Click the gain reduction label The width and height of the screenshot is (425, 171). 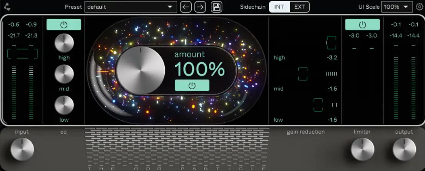click(306, 132)
